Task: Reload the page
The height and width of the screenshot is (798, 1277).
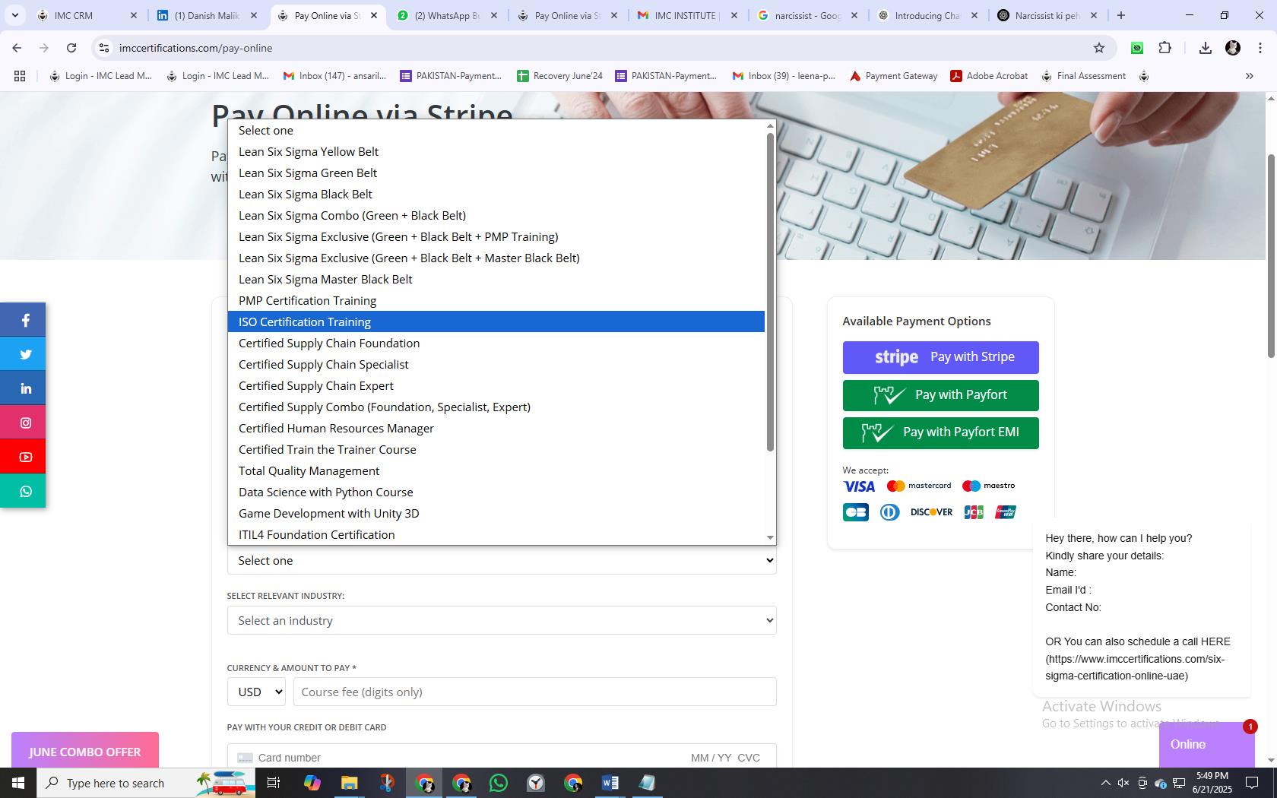Action: click(x=71, y=48)
